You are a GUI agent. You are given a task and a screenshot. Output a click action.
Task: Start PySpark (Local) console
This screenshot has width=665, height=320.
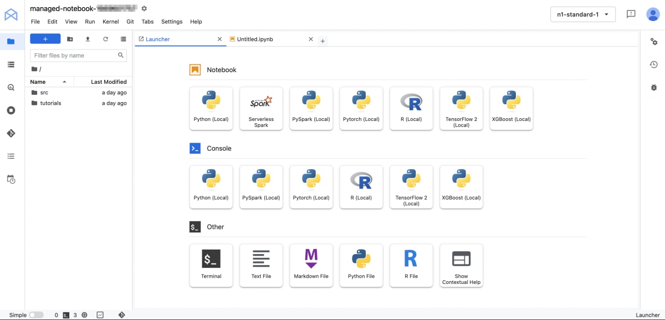(261, 187)
